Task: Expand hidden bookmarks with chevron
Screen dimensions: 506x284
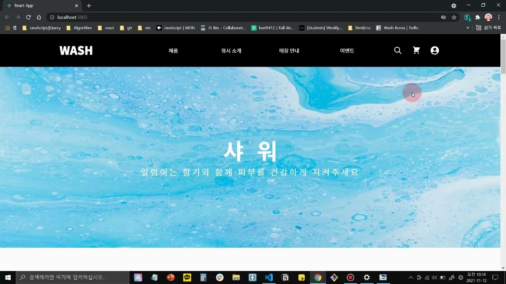Action: [468, 28]
